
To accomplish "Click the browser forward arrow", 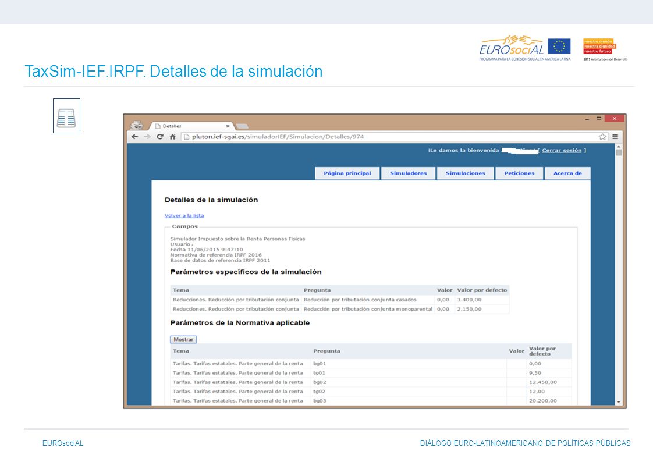I will click(x=147, y=137).
